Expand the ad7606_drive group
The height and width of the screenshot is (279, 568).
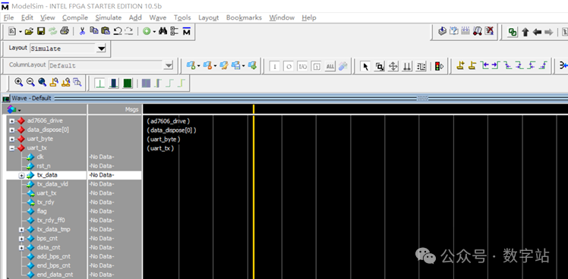click(x=11, y=121)
